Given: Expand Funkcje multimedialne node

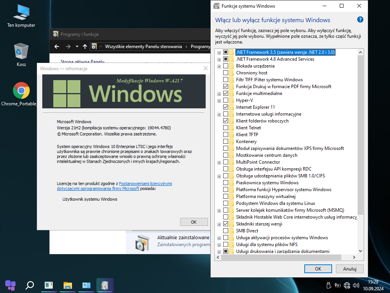Looking at the screenshot, I should [x=219, y=94].
